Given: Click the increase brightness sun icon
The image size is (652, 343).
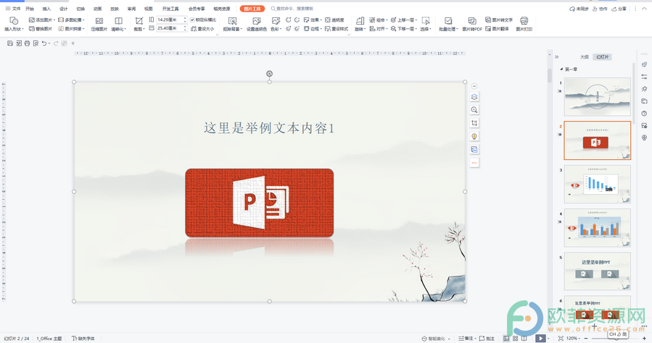Looking at the screenshot, I should [288, 29].
